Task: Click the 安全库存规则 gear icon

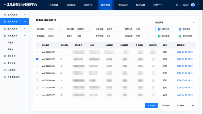Action: 5,77
